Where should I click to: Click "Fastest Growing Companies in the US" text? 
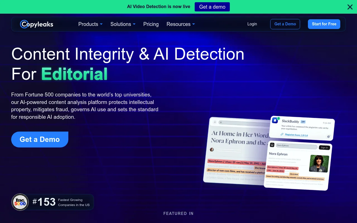[74, 202]
